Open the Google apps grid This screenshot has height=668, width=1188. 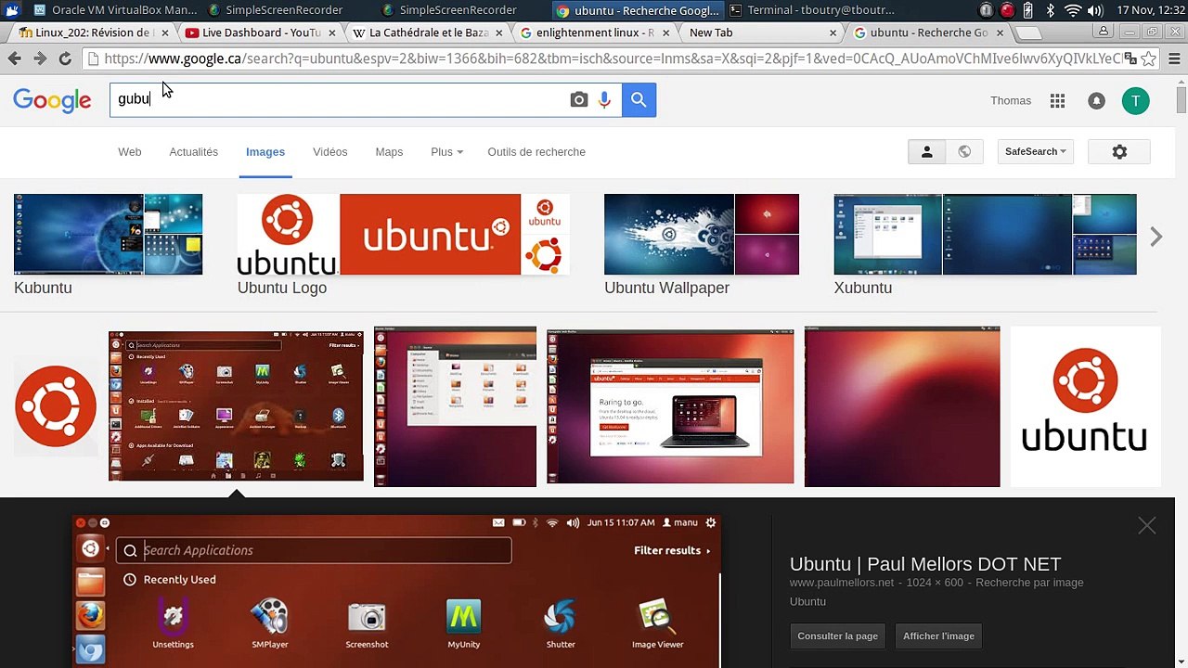(1057, 101)
